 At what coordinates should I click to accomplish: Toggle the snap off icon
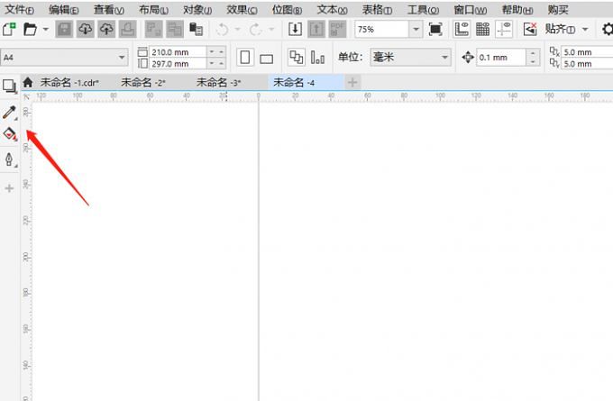tap(530, 30)
